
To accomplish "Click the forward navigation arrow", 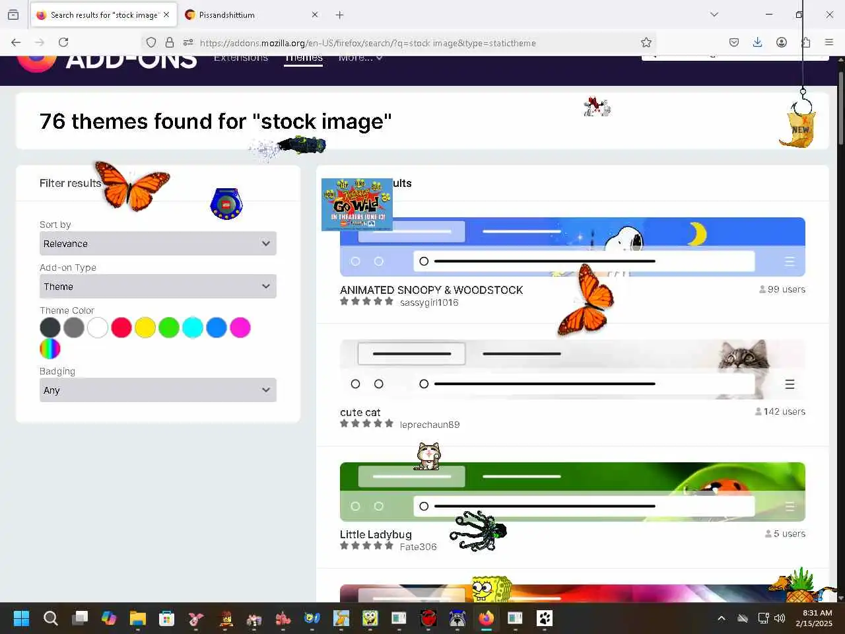I will [40, 42].
